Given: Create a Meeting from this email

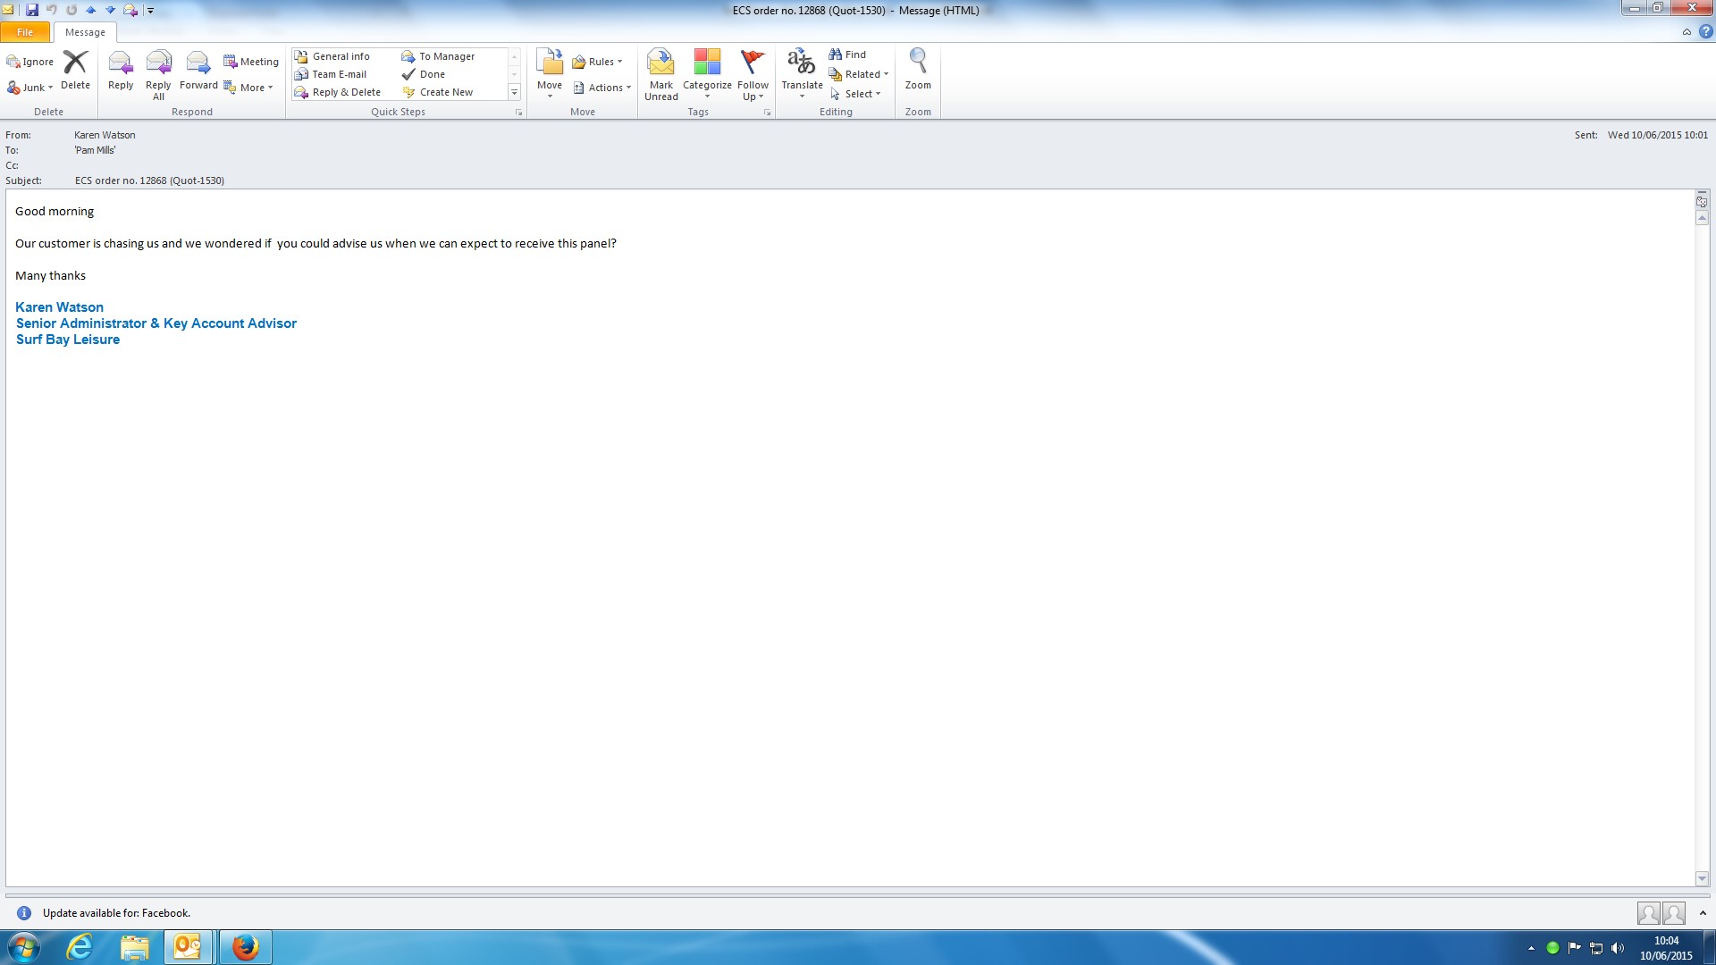Looking at the screenshot, I should pos(251,62).
